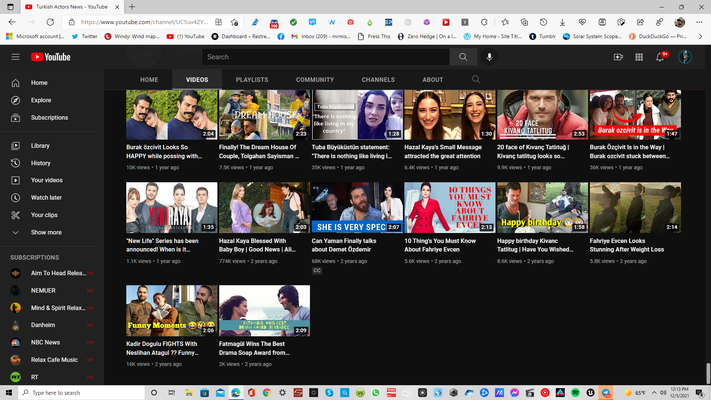This screenshot has height=400, width=711.
Task: Show hidden system tray icons
Action: (x=654, y=393)
